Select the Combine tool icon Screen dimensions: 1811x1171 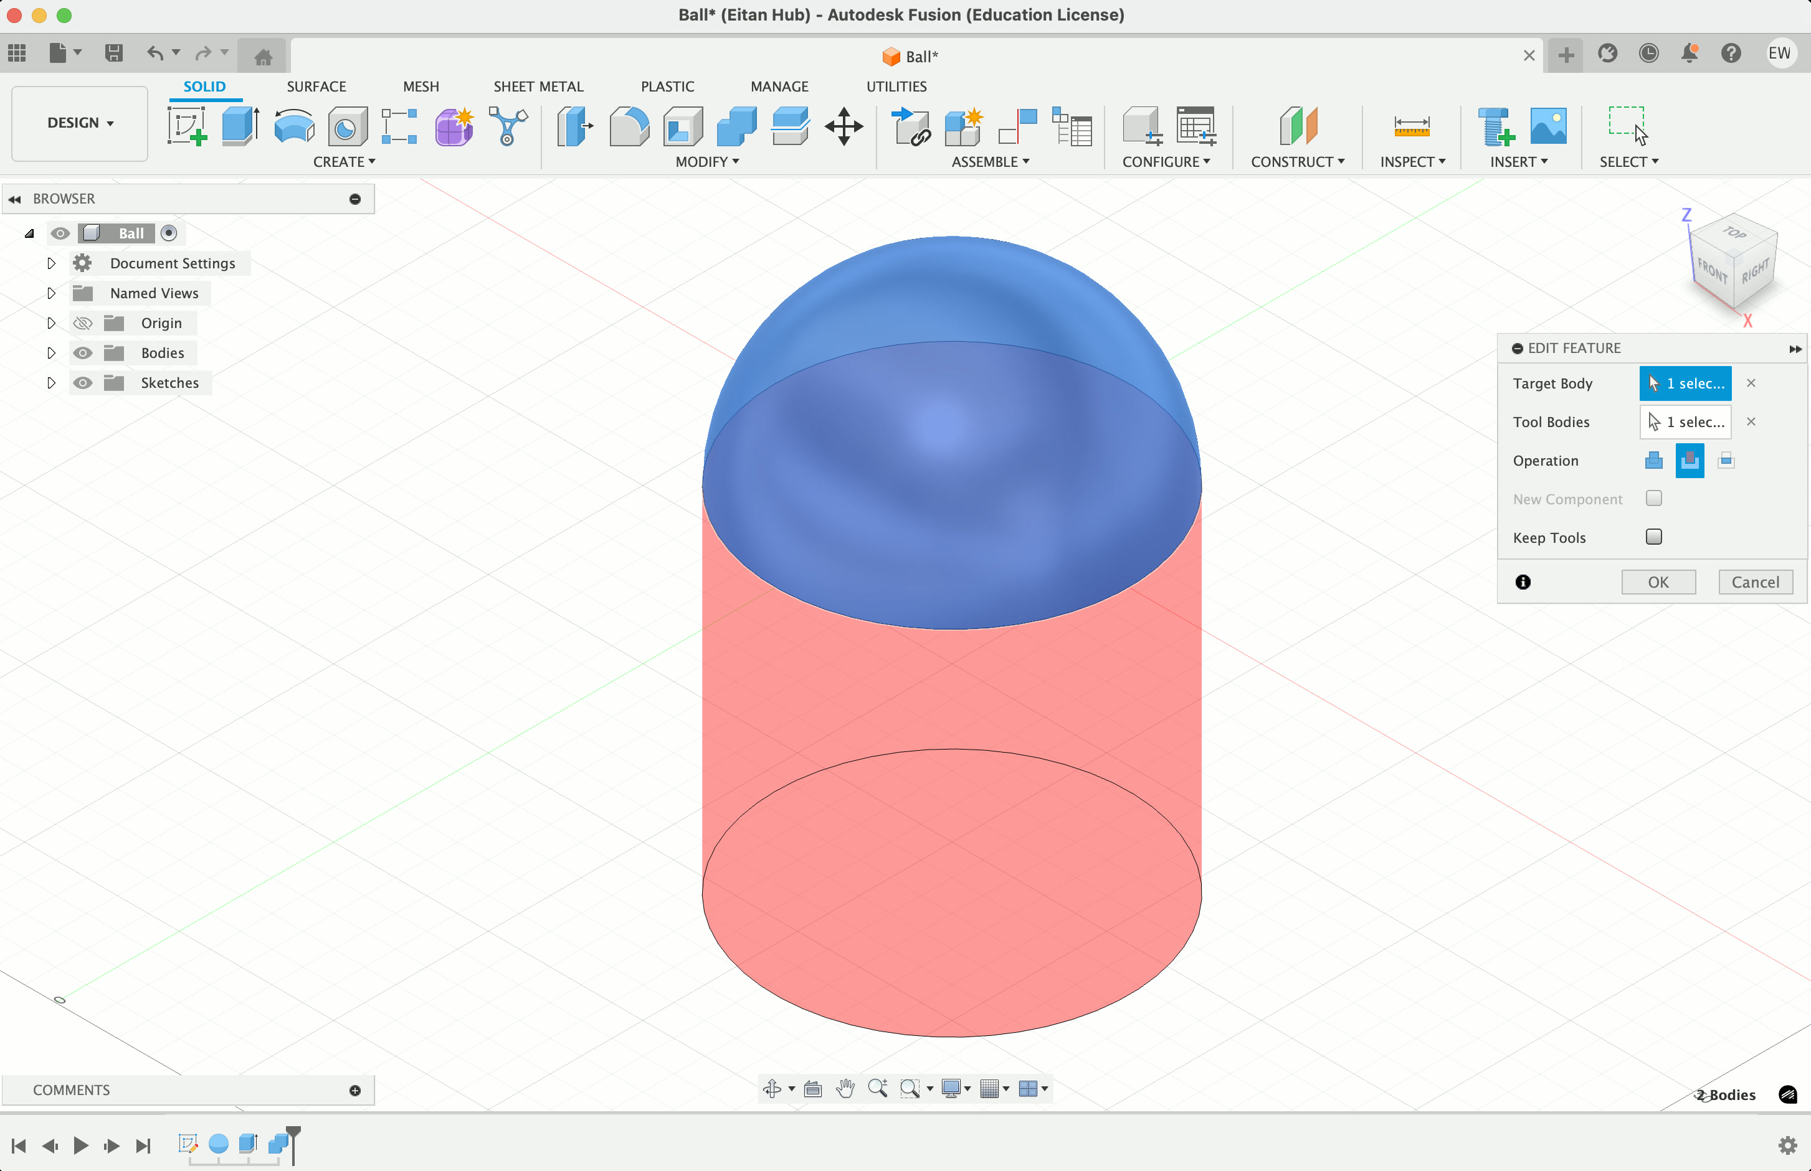736,126
